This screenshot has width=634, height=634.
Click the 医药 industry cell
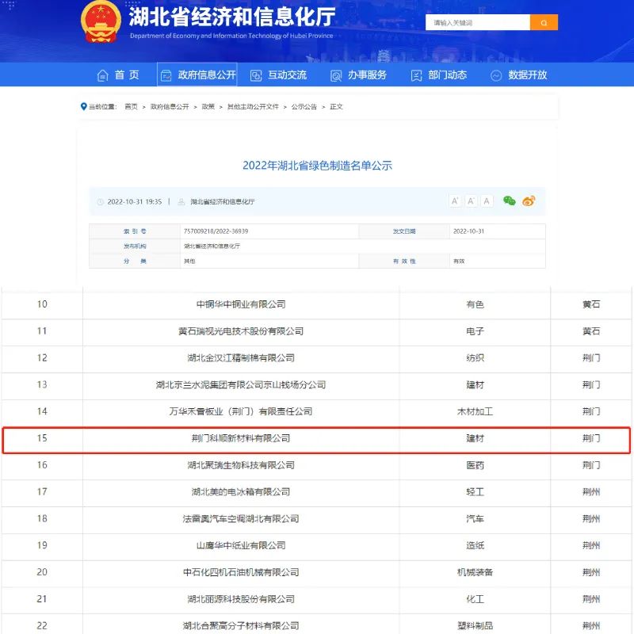pyautogui.click(x=475, y=465)
